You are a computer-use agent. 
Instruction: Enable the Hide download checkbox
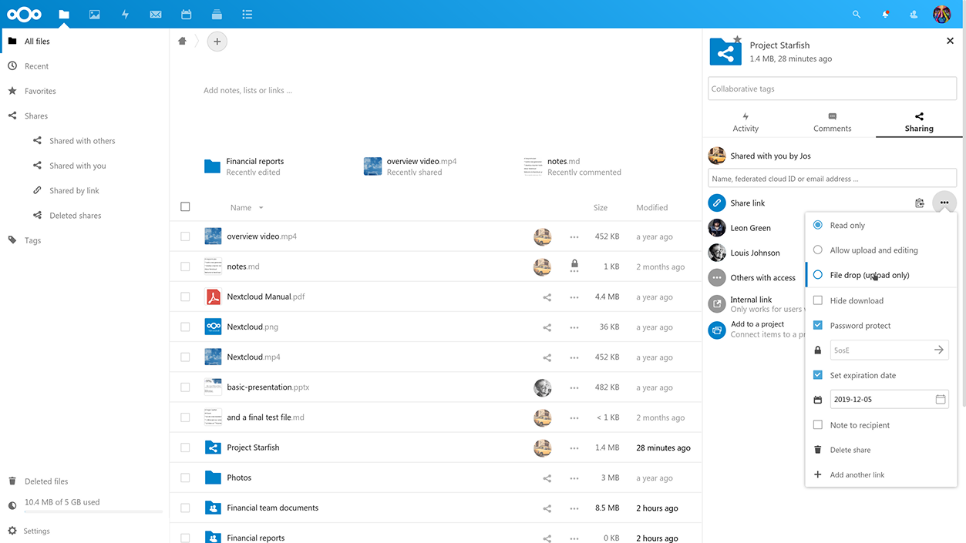point(818,300)
